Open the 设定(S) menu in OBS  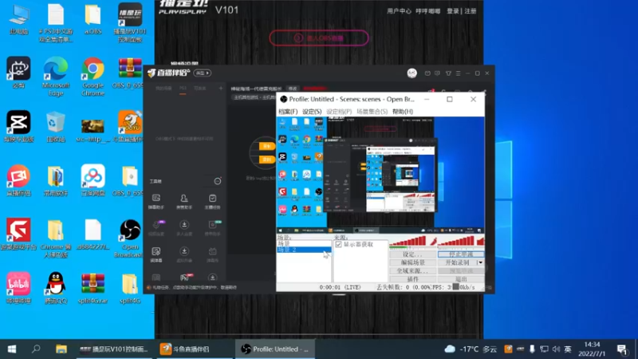312,112
